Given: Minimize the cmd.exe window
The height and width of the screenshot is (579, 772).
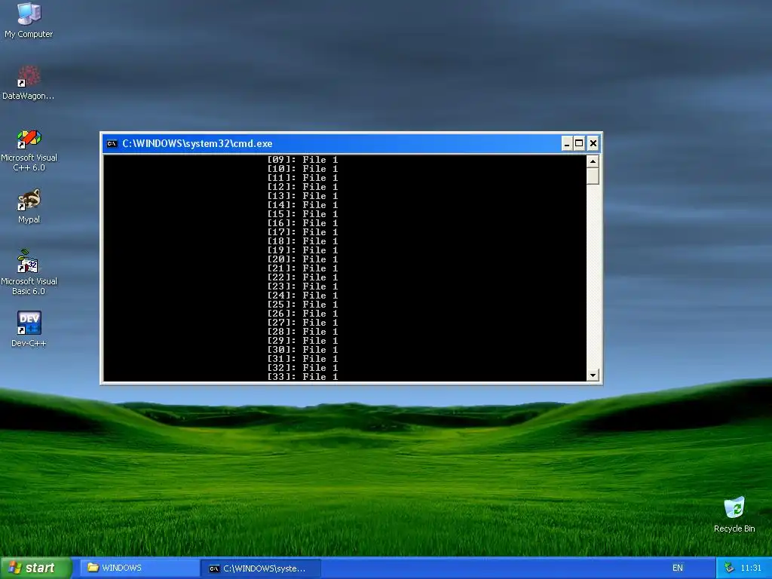Looking at the screenshot, I should [x=567, y=144].
